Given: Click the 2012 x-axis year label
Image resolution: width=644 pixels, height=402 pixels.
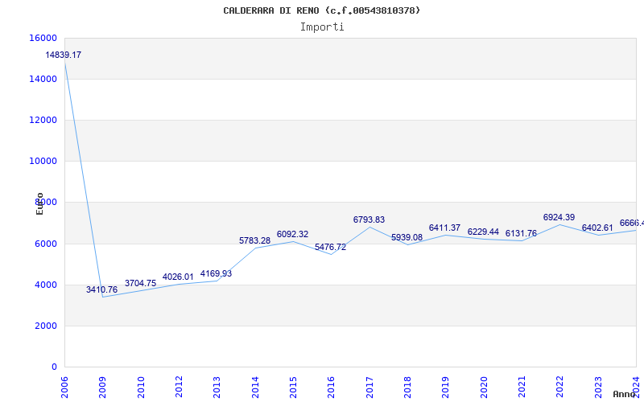Looking at the screenshot, I should (x=179, y=388).
